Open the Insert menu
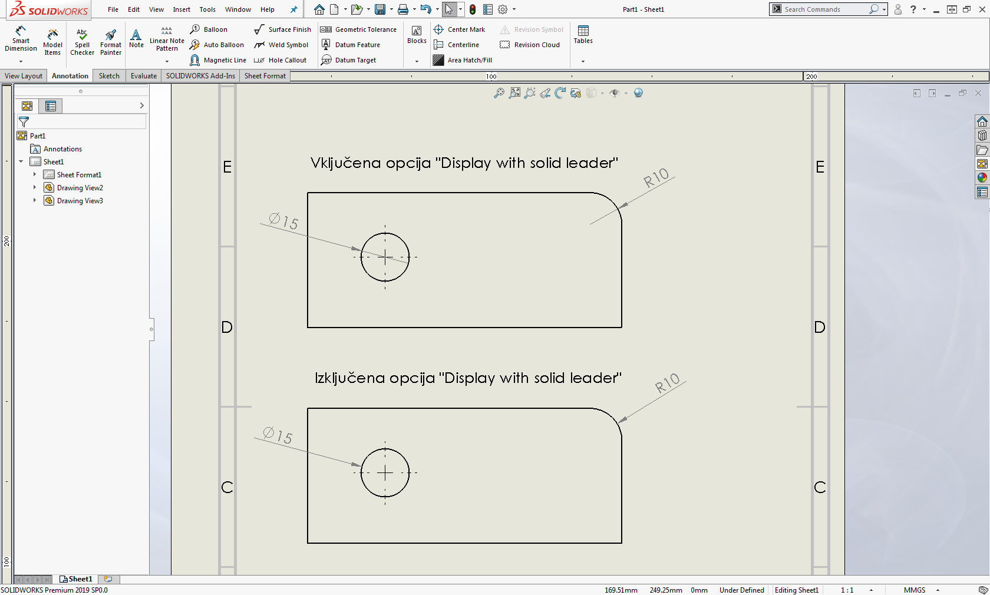 coord(181,9)
